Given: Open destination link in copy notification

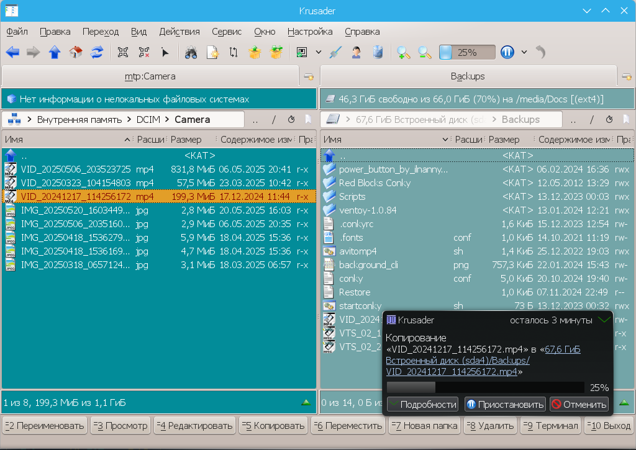Looking at the screenshot, I should (458, 361).
